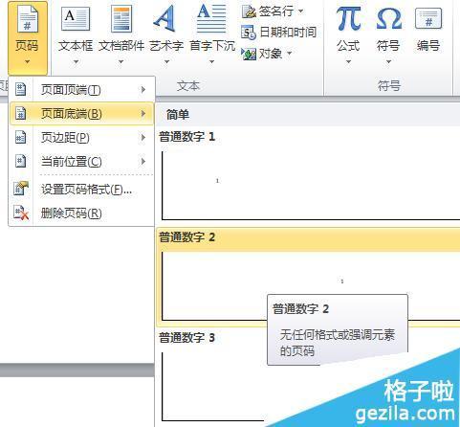Open 设置页码格式(F)... dialog
This screenshot has height=427, width=460.
[x=81, y=190]
